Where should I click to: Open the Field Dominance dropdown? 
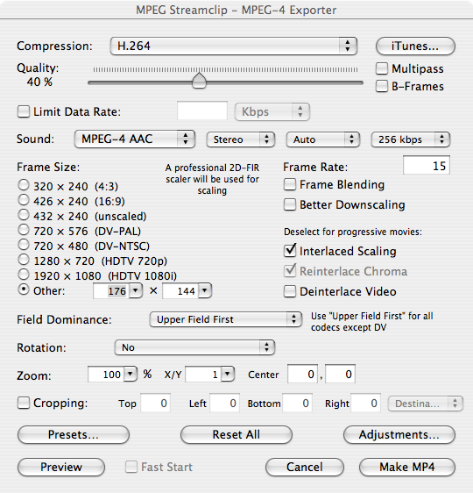click(x=226, y=319)
